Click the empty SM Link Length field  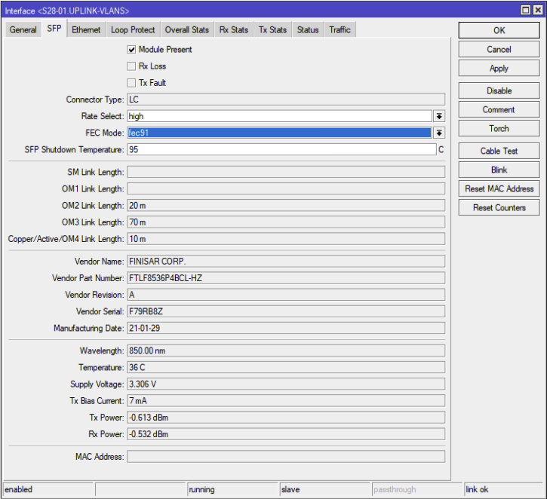click(286, 172)
